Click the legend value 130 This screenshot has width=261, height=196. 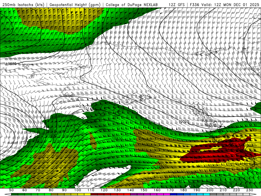117,190
